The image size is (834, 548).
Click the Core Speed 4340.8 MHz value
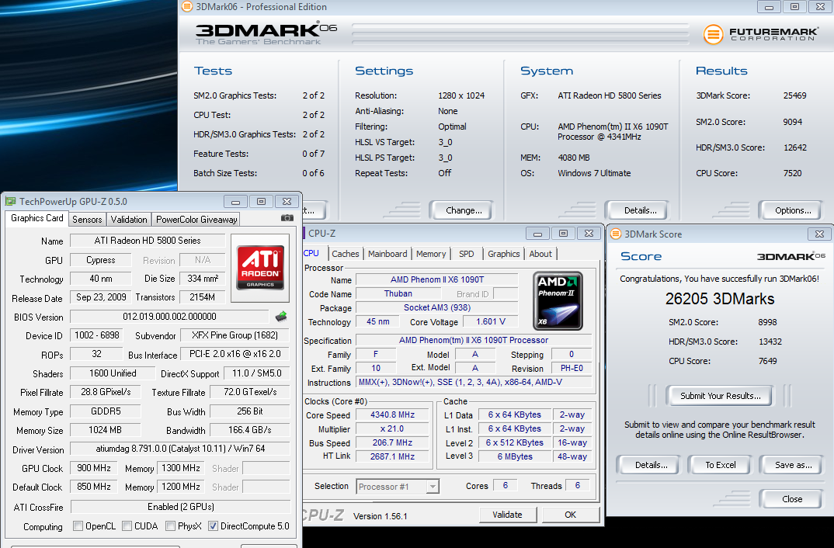coord(392,414)
